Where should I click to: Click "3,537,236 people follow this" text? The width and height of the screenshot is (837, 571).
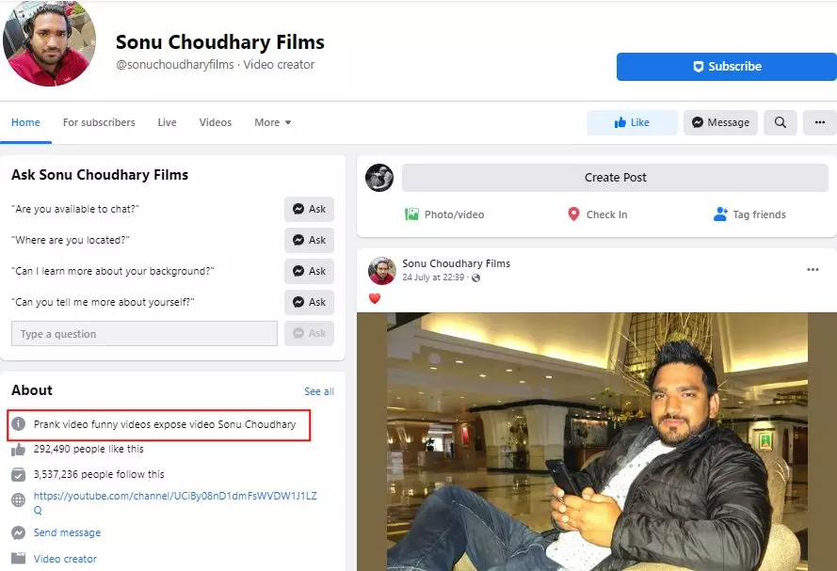99,474
